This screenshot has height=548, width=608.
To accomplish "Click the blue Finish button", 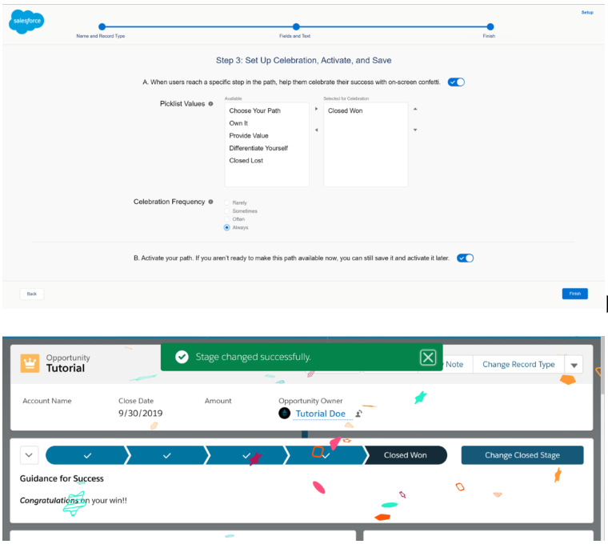I will (x=574, y=294).
